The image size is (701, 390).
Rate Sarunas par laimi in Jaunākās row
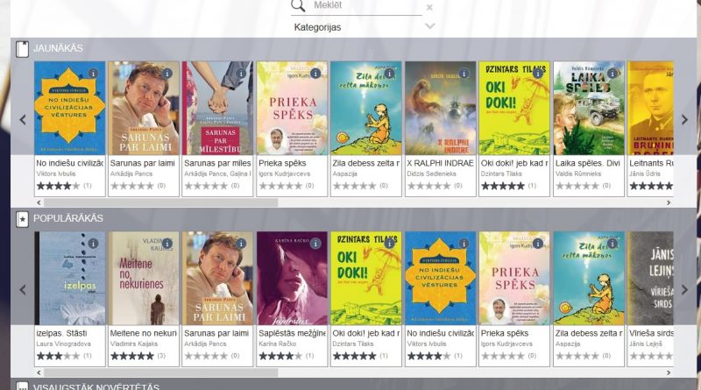132,186
